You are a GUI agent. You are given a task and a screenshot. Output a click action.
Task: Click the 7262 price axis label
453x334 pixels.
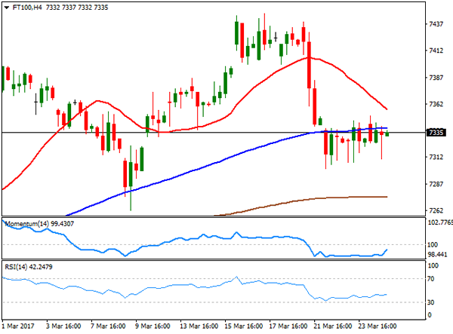tap(436, 210)
